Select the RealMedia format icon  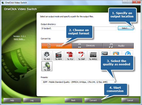coord(105,53)
